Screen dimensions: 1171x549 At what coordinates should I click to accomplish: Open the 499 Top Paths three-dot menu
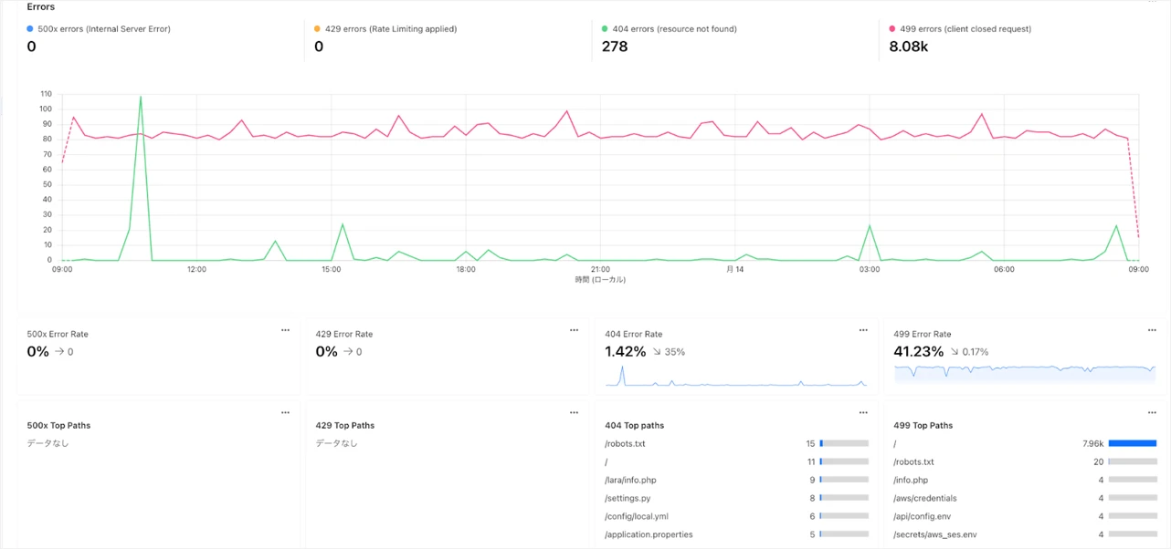click(x=1152, y=413)
